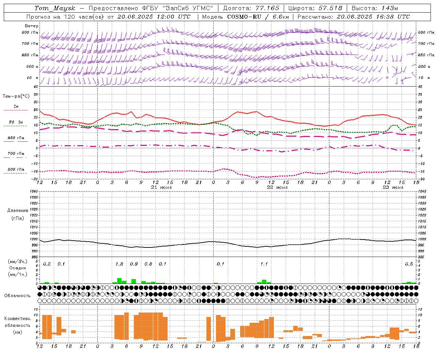Click the Тем-ра(°C) temperature panel label
The width and height of the screenshot is (436, 349).
(16, 96)
